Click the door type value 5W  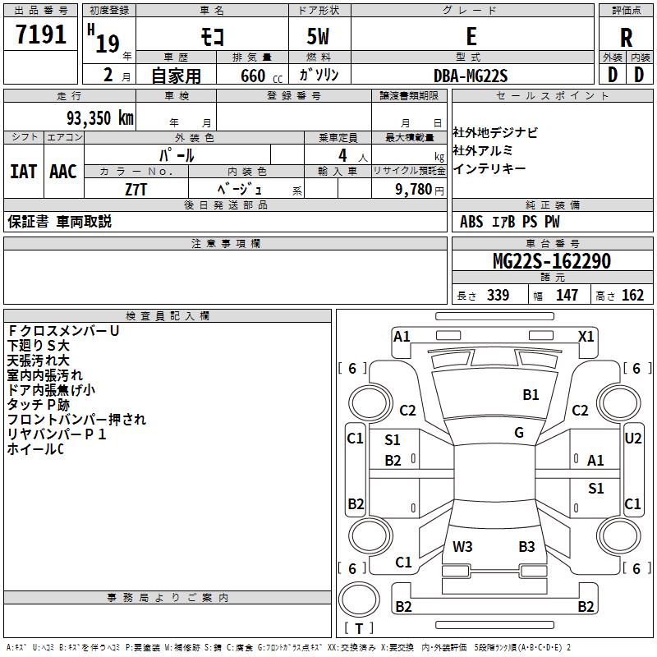coord(318,36)
